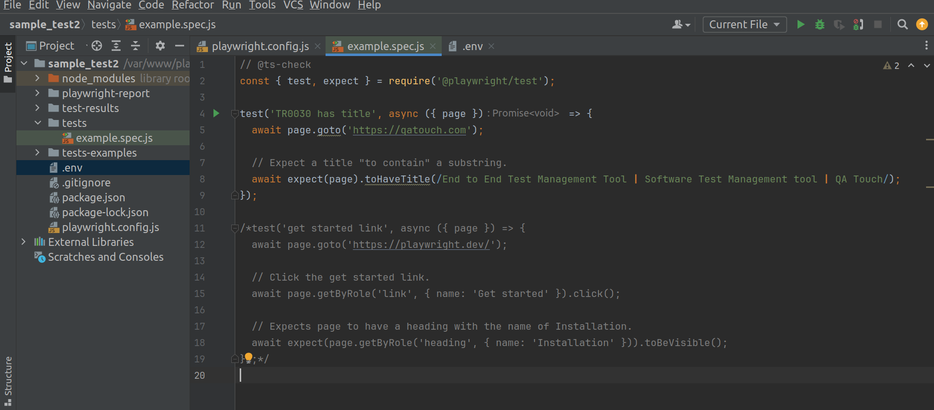The width and height of the screenshot is (934, 410).
Task: Click the intention lightbulb on line 19
Action: [248, 358]
